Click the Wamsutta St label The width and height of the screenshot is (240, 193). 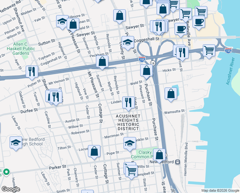[174, 112]
